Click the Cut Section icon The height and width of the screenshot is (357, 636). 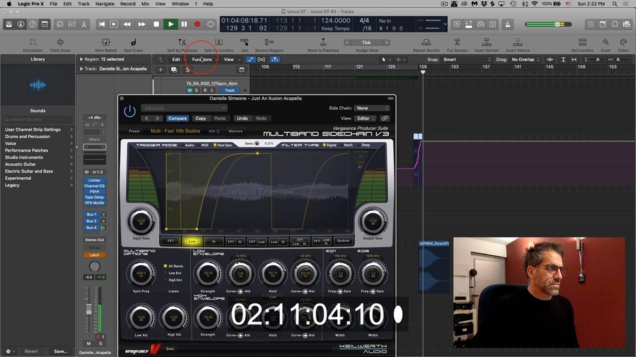tap(457, 42)
